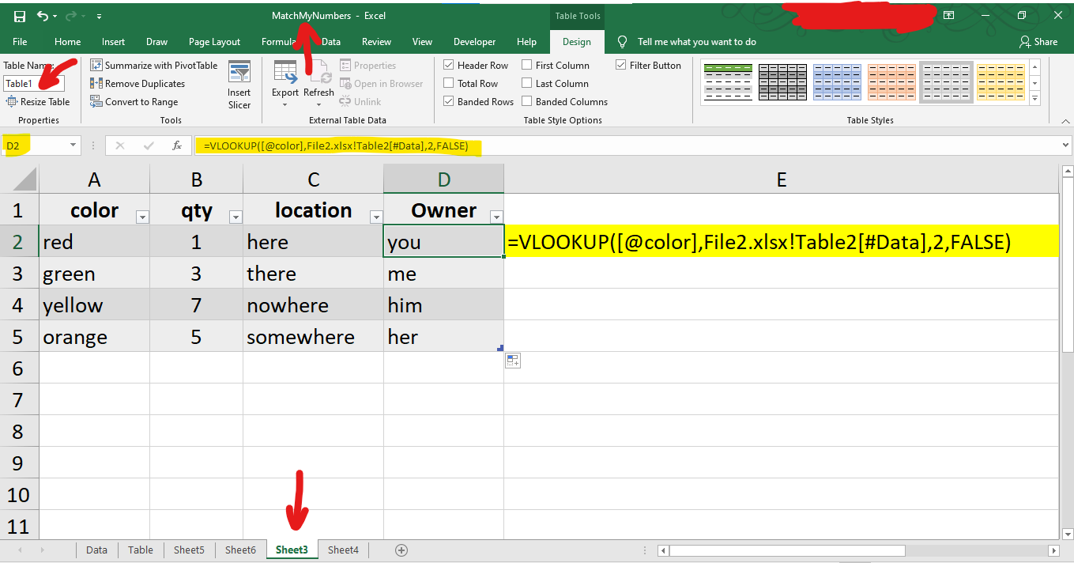Click Tell me what you want to do
This screenshot has width=1074, height=563.
696,42
